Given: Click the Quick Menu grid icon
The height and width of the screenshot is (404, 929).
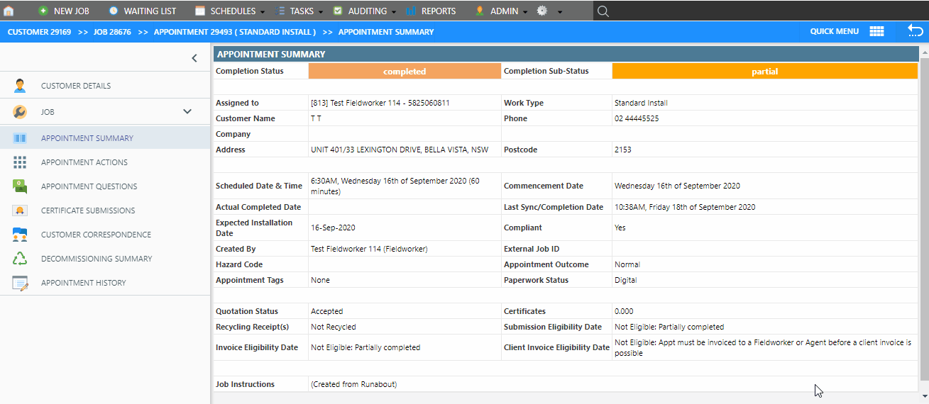Looking at the screenshot, I should (876, 31).
